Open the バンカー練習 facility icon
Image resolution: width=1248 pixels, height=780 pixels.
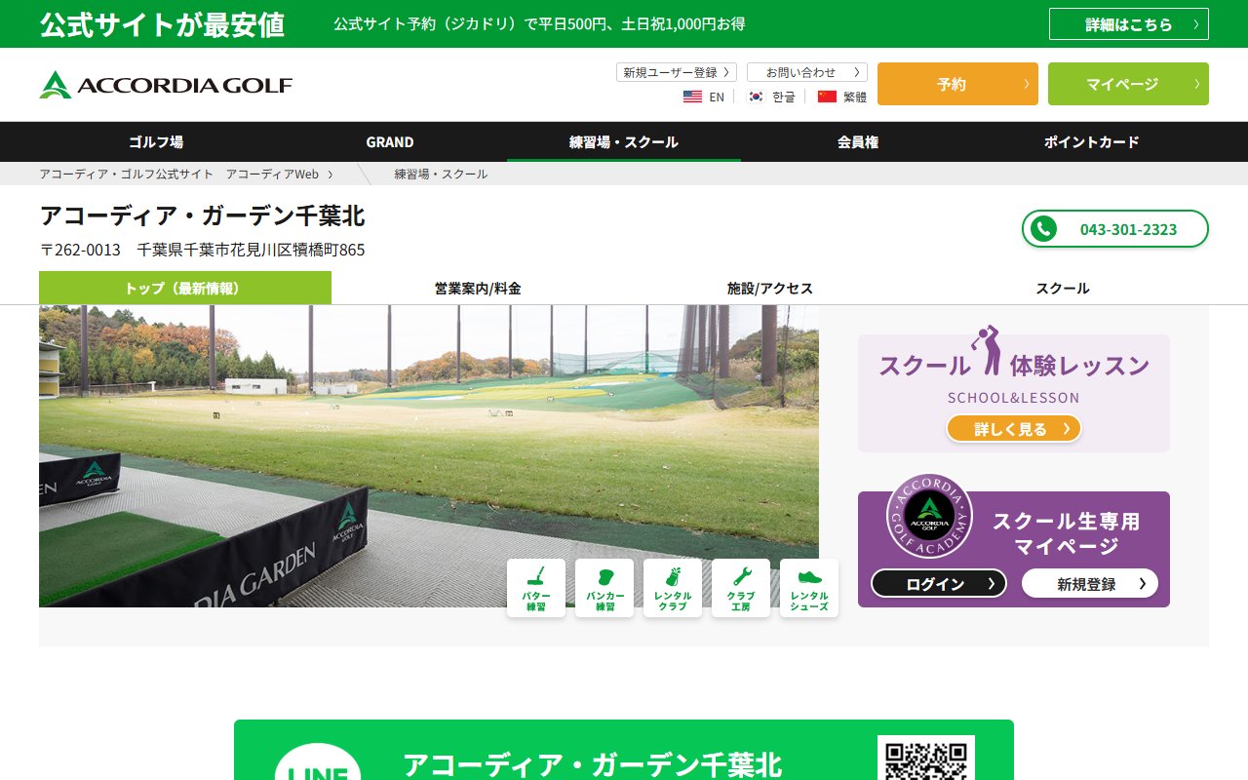(604, 588)
